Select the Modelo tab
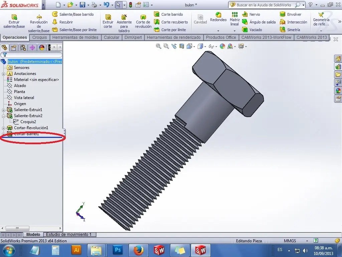This screenshot has width=342, height=257. 33,235
